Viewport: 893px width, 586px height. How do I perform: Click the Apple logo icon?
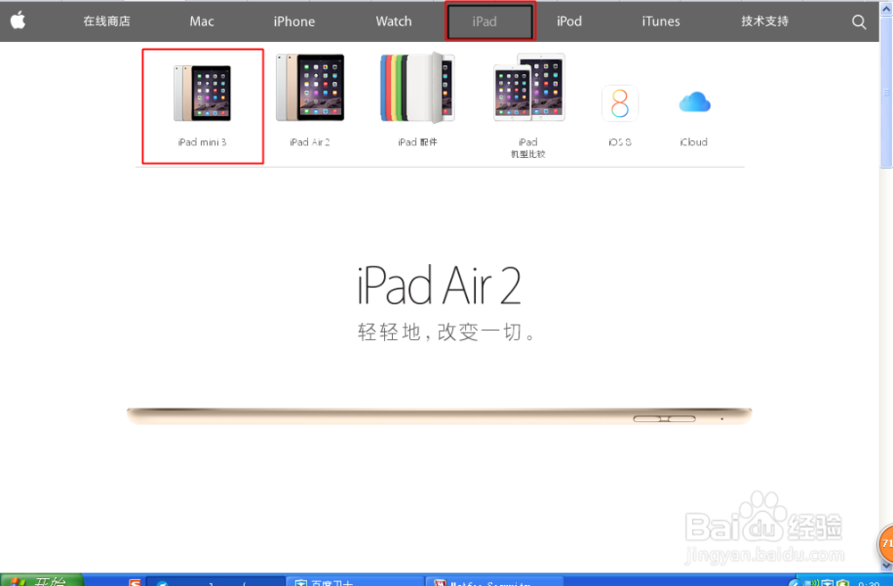tap(19, 21)
